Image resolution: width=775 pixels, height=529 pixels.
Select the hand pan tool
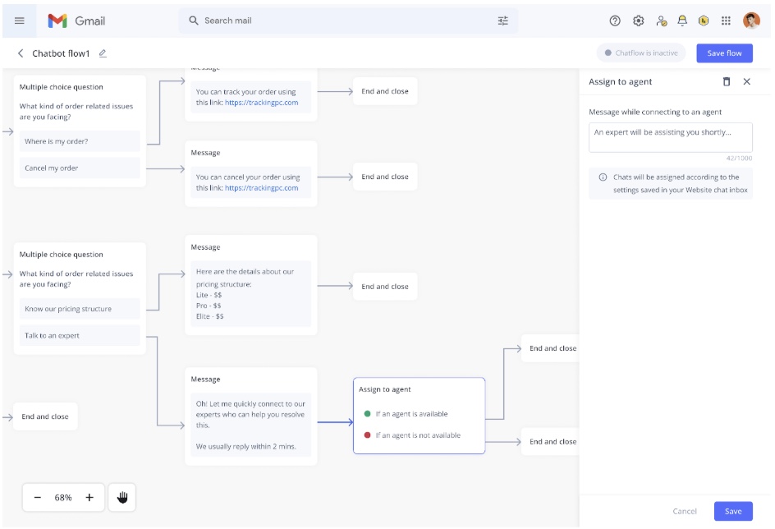(x=122, y=497)
